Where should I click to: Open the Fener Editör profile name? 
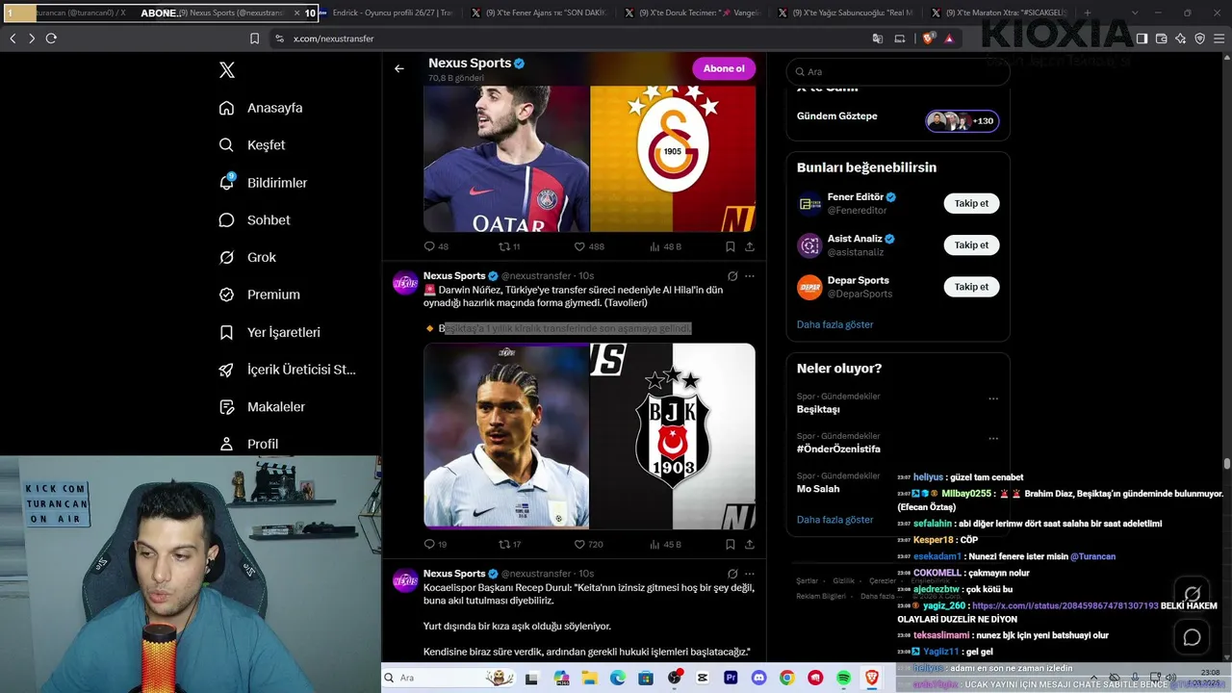[856, 197]
